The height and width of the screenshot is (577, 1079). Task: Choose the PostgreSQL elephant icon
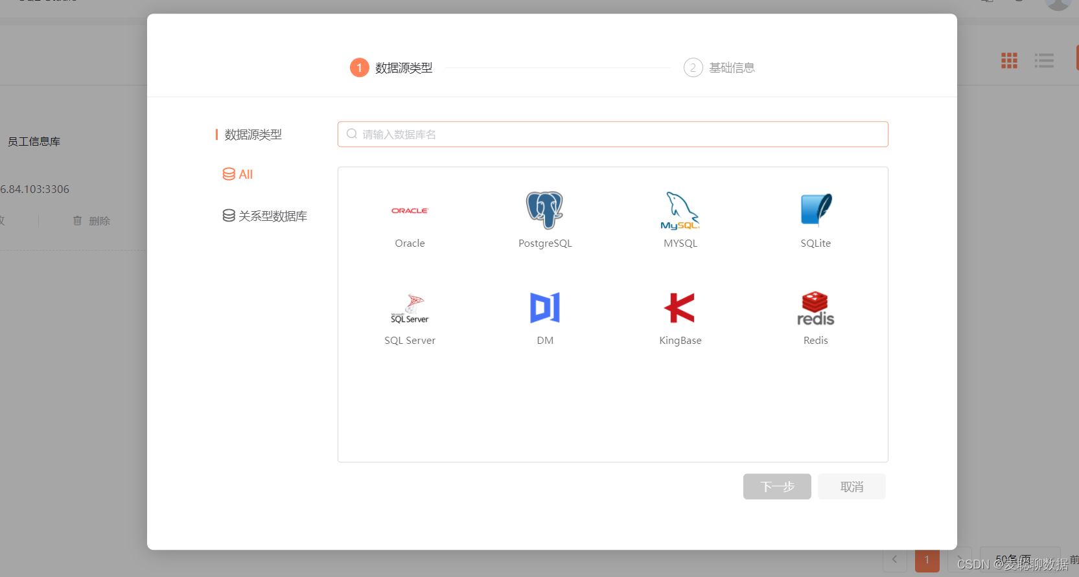[x=544, y=210]
